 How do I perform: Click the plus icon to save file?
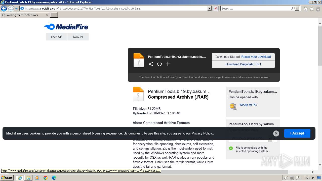168,64
